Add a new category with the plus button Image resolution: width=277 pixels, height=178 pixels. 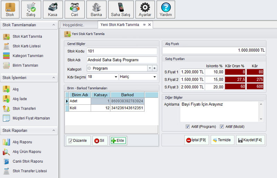pos(154,68)
